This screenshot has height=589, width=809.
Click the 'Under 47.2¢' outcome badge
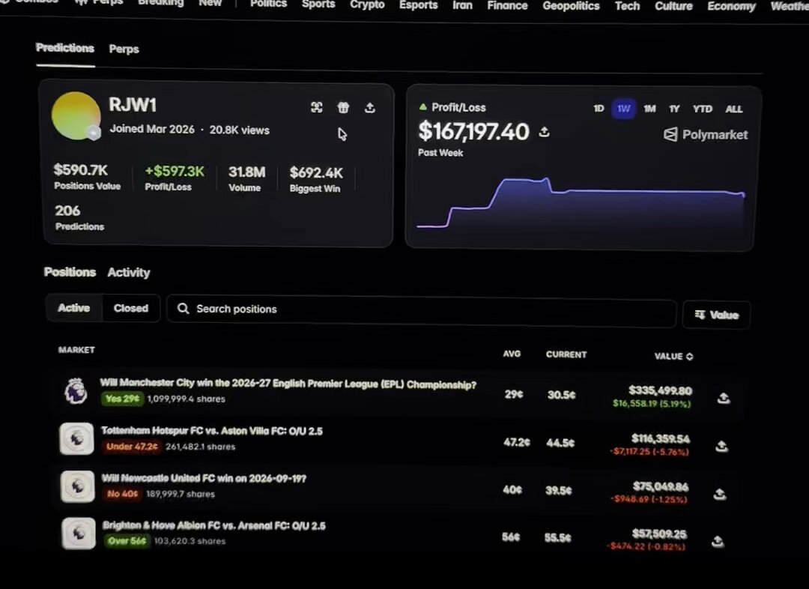(x=132, y=447)
